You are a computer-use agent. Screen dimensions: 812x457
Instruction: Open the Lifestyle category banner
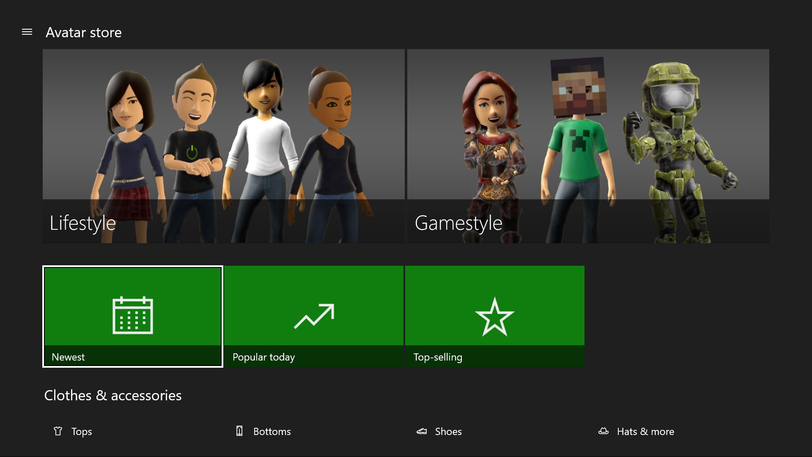pyautogui.click(x=223, y=146)
